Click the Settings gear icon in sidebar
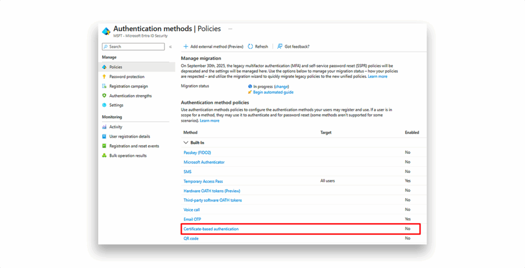Viewport: 525px width, 268px height. point(104,105)
